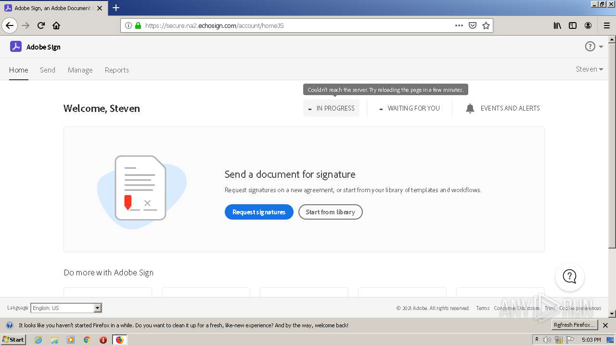Image resolution: width=616 pixels, height=346 pixels.
Task: Click the Welcome, Steven heading
Action: 102,109
